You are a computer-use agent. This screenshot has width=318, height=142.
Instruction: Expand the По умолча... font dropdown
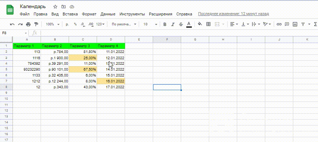tap(124, 24)
